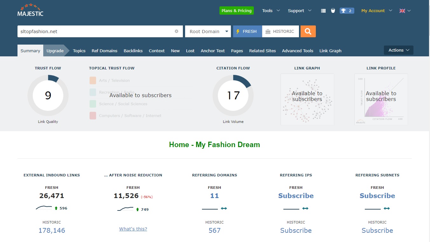The height and width of the screenshot is (242, 430).
Task: Click the 11,526 noise-reduced links value
Action: (x=126, y=196)
